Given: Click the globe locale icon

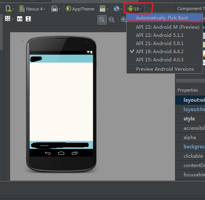Looking at the screenshot, I should [x=118, y=9].
